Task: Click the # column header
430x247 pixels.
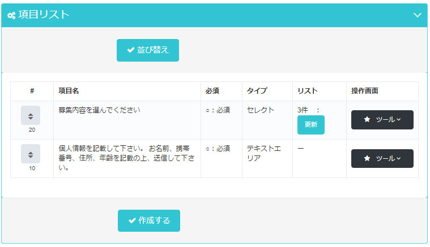Action: 32,91
